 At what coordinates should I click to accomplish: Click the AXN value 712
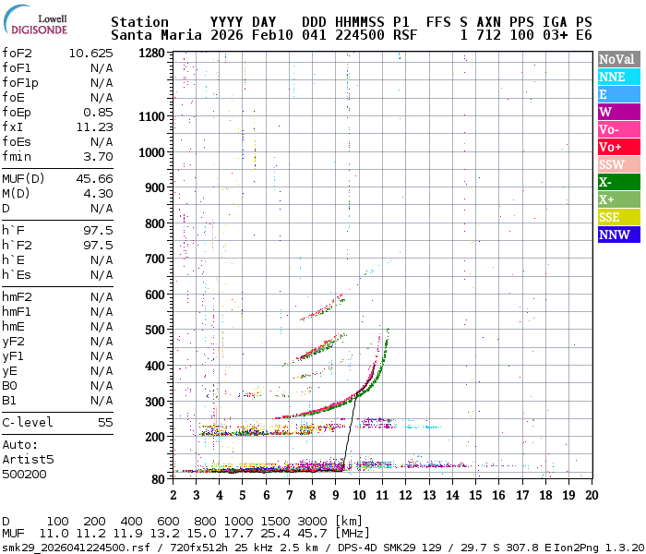coord(488,35)
